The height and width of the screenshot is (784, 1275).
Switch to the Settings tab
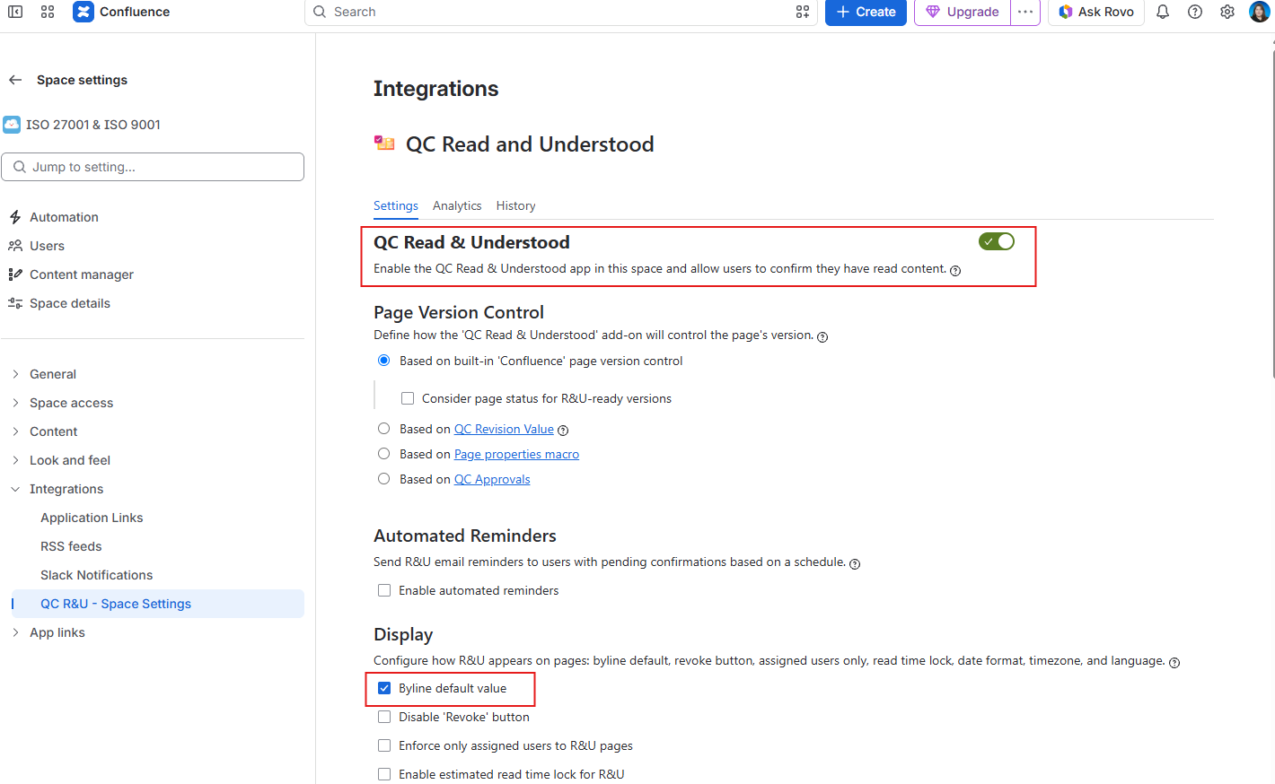pyautogui.click(x=396, y=205)
